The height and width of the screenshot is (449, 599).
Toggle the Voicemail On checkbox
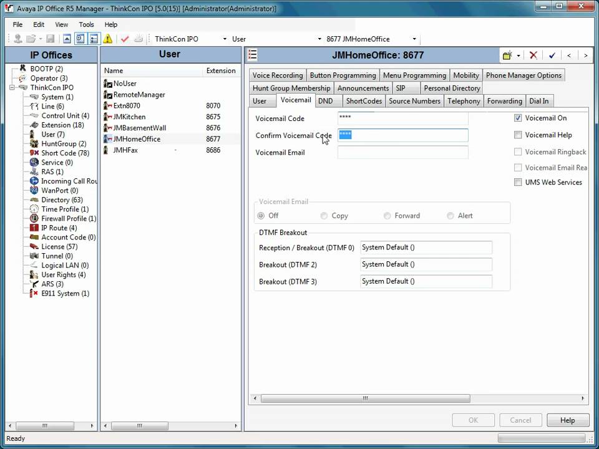(x=518, y=118)
